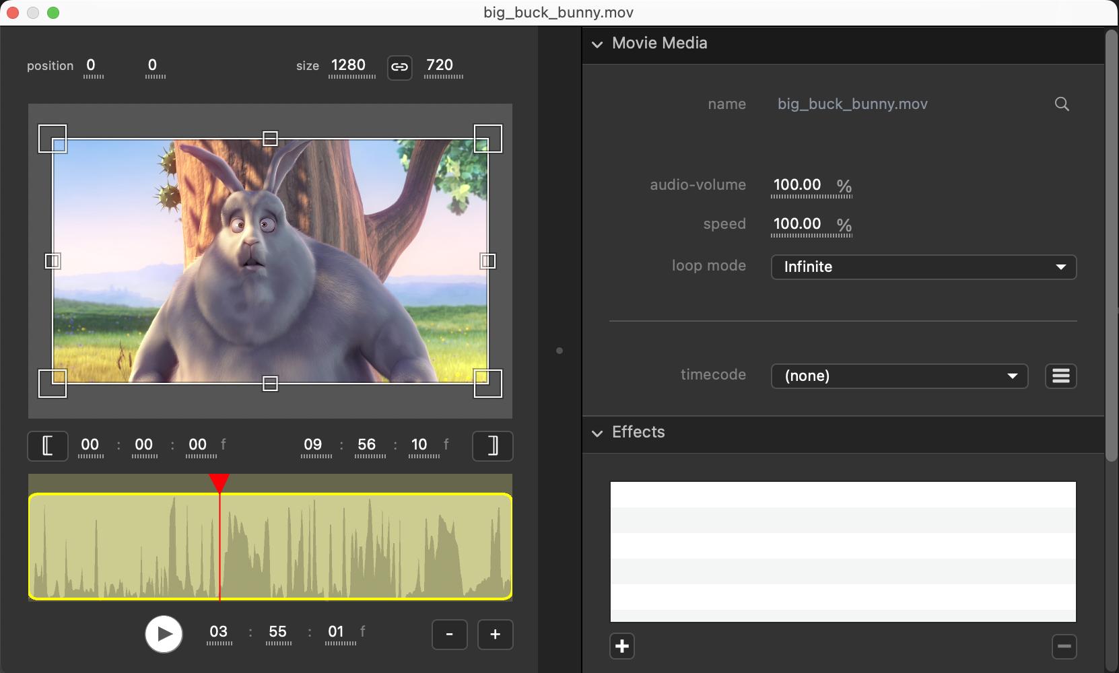Viewport: 1119px width, 673px height.
Task: Collapse the Effects section
Action: pyautogui.click(x=597, y=433)
